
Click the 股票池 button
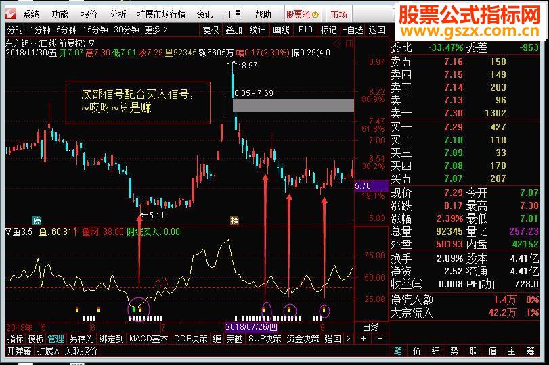click(x=303, y=14)
